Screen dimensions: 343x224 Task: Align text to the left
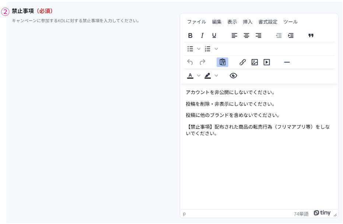(x=234, y=36)
